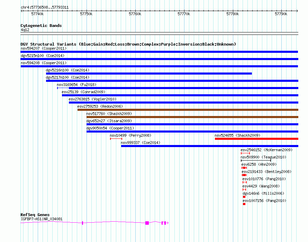Click the chr4:57736508..57793311 coordinate text

(x=45, y=8)
